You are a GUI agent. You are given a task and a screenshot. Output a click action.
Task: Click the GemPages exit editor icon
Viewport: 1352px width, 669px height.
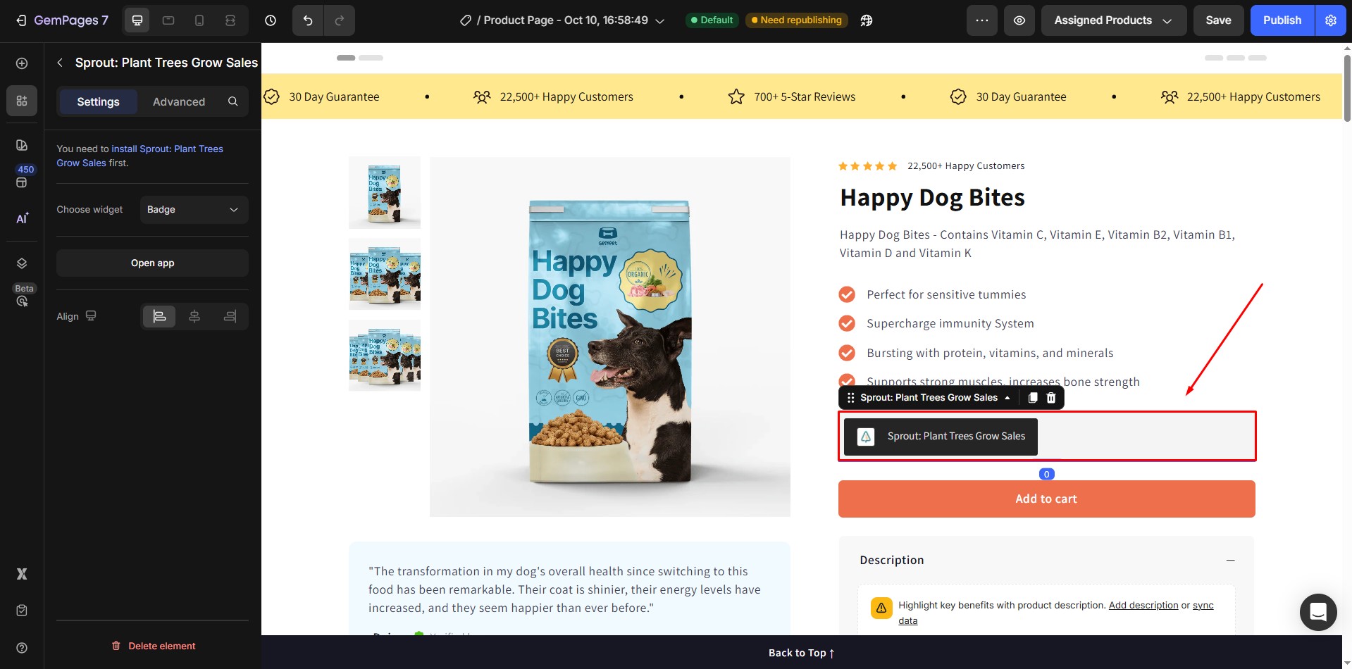[22, 20]
